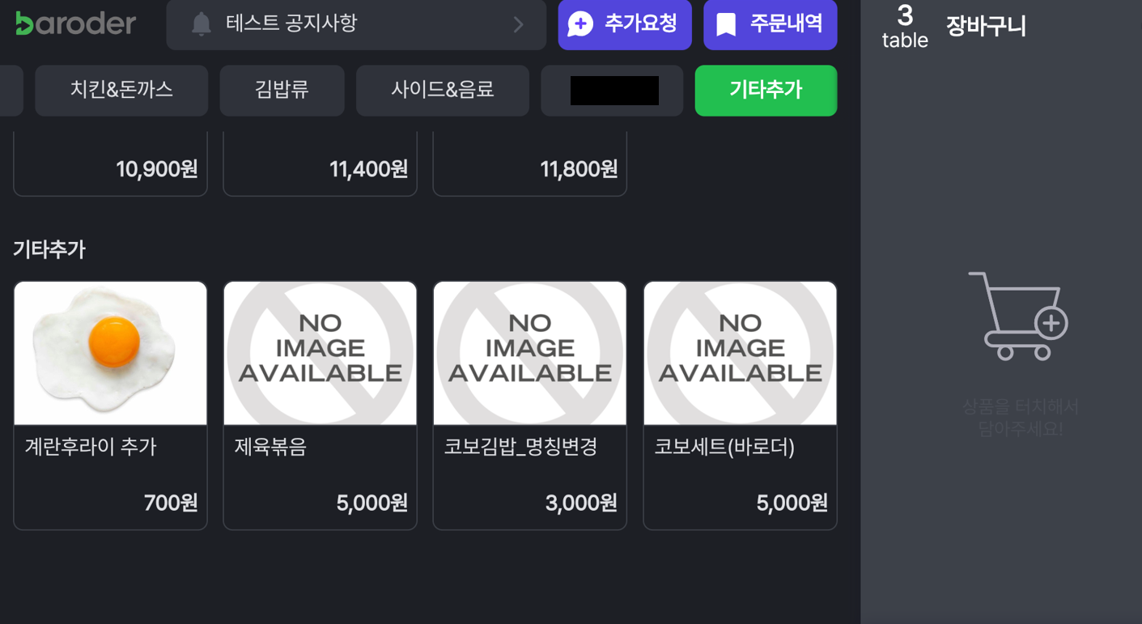Click the baroder logo
Image resolution: width=1142 pixels, height=624 pixels.
point(75,24)
